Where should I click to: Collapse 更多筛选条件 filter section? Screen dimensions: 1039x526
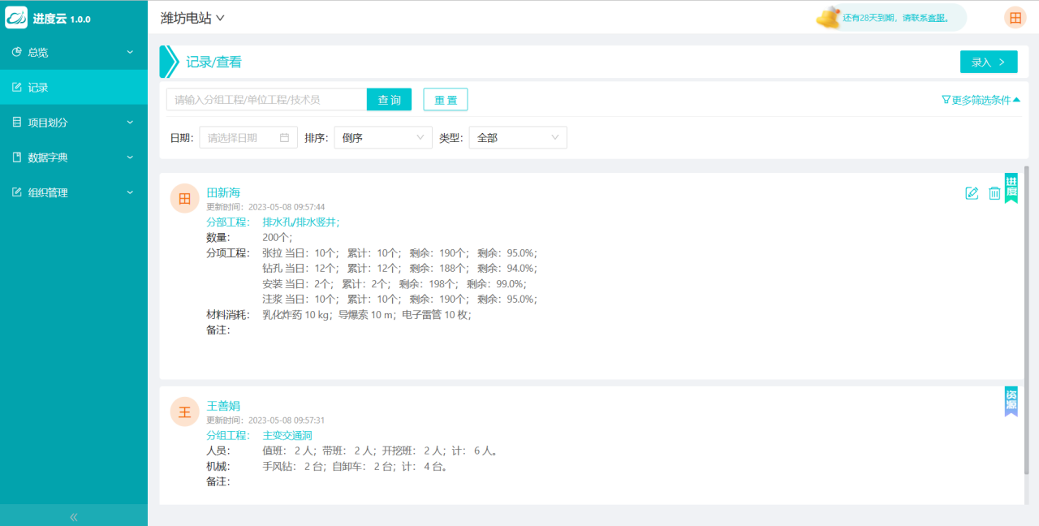click(x=980, y=100)
